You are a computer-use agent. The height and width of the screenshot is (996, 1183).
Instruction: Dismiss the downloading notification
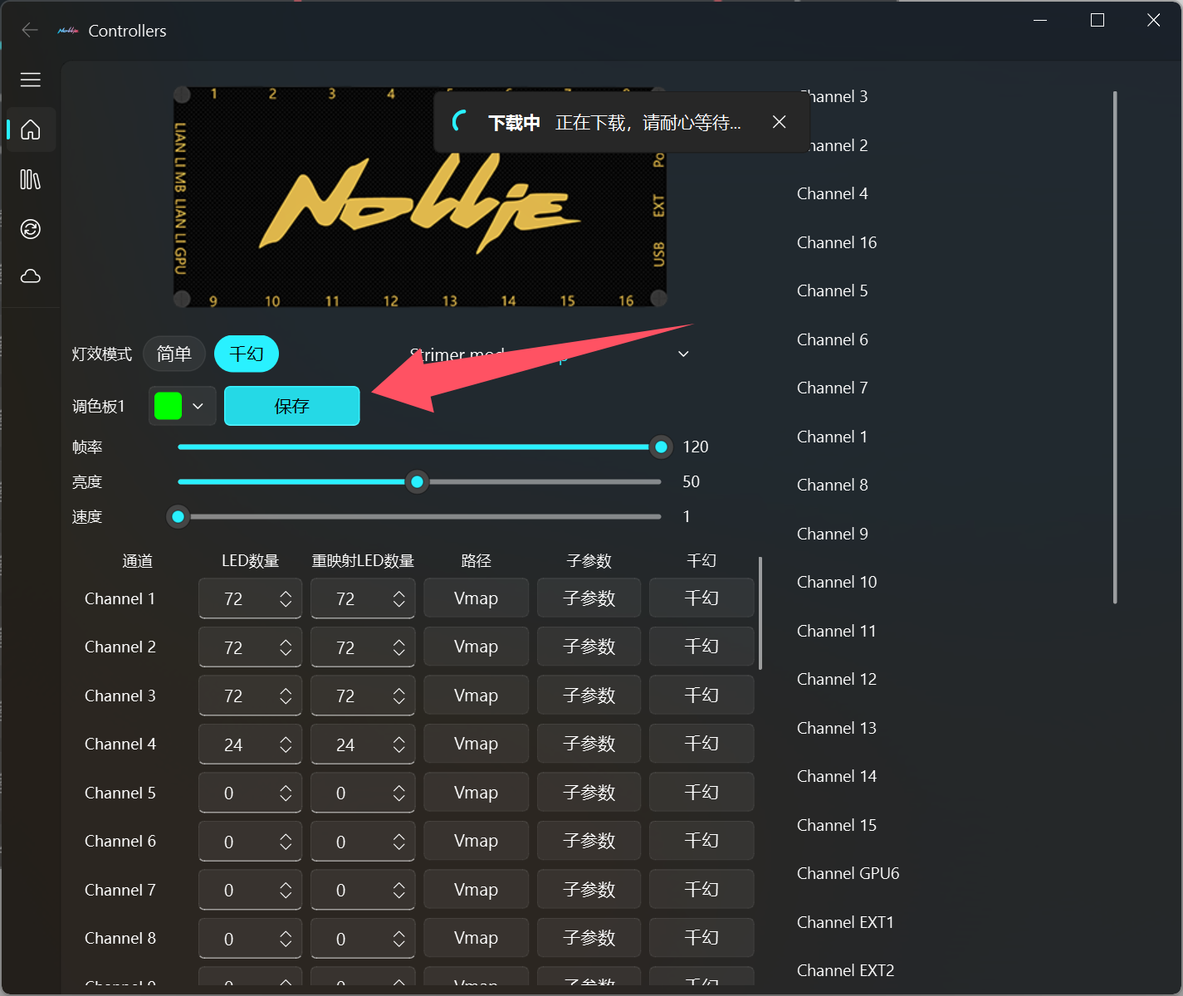[x=779, y=122]
